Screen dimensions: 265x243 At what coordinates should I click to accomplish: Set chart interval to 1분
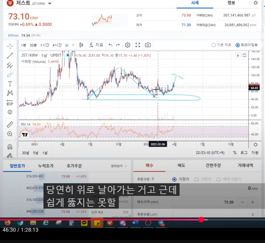tap(23, 45)
